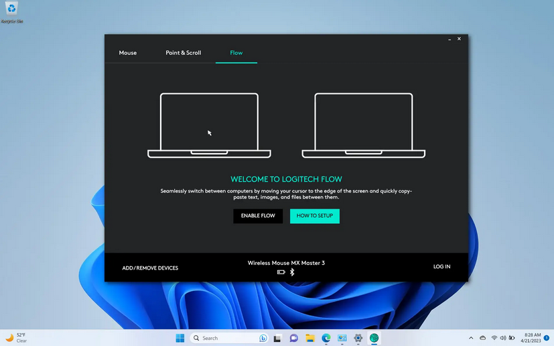Open ADD/REMOVE DEVICES
Screen dimensions: 554x346
(150, 268)
